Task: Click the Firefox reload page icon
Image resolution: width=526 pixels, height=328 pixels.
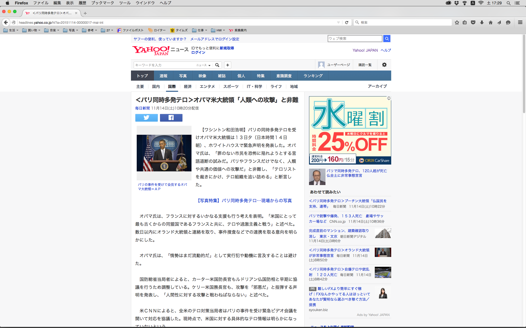Action: (x=347, y=22)
